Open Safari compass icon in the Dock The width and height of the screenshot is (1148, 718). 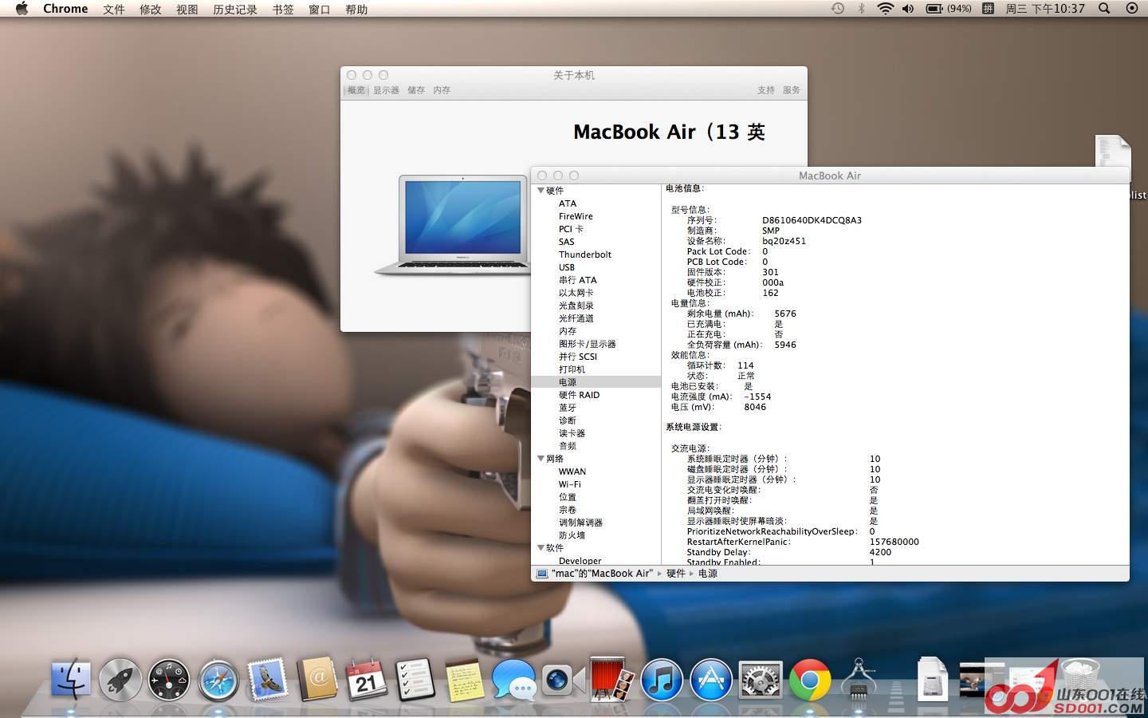[218, 680]
